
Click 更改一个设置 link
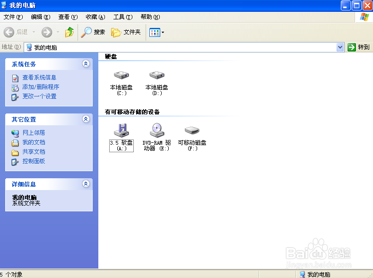[39, 96]
